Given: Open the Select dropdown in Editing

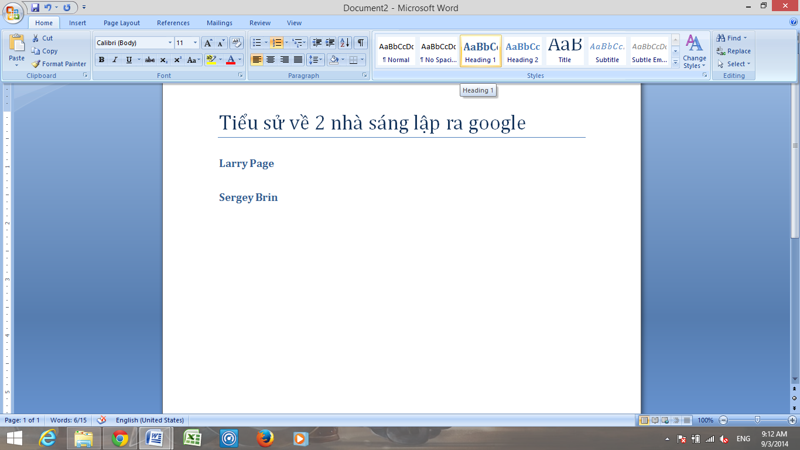Looking at the screenshot, I should [x=734, y=64].
